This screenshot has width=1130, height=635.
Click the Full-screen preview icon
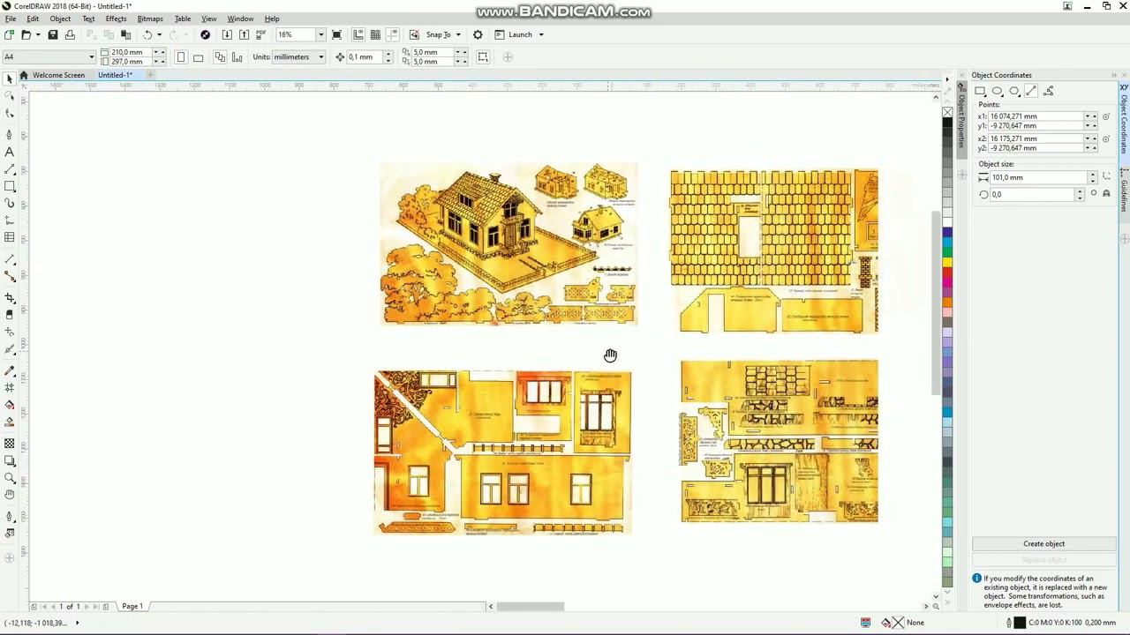click(336, 34)
